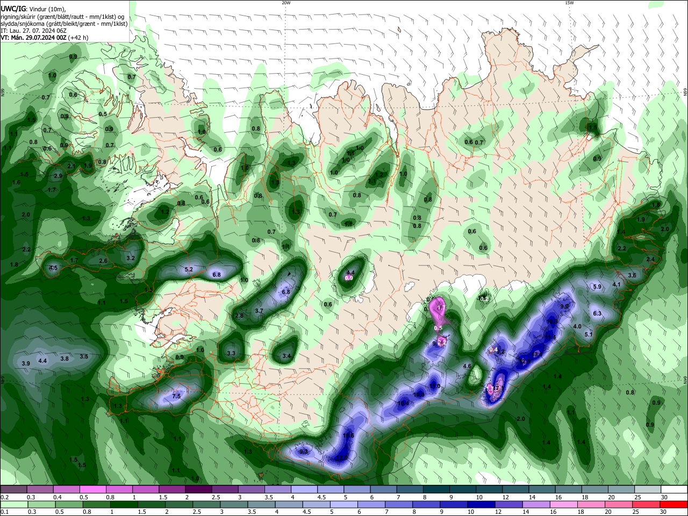Screen dimensions: 688x516
Task: Click the "5.9" precipitation value on the map
Action: [x=597, y=287]
